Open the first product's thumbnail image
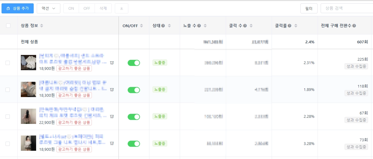This screenshot has width=373, height=159. pos(28,63)
